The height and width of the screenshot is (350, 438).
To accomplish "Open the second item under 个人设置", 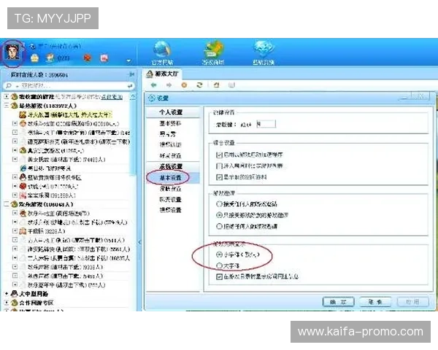I will click(x=168, y=134).
